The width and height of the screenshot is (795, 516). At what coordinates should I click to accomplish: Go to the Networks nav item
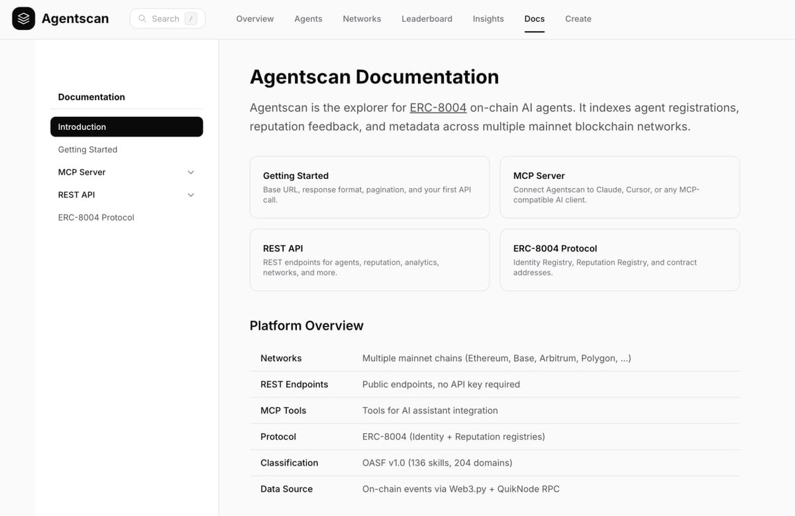pyautogui.click(x=362, y=19)
